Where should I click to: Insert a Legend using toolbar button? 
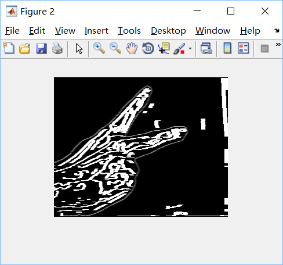(x=243, y=48)
